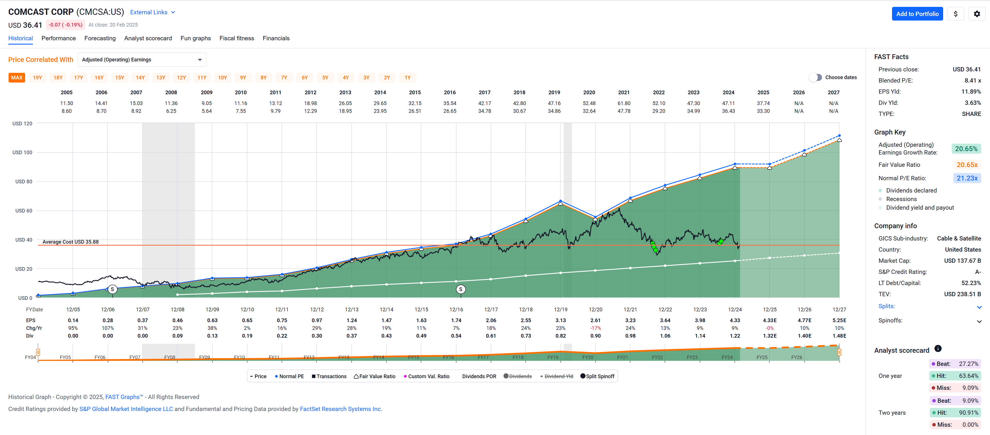Image resolution: width=990 pixels, height=435 pixels.
Task: Toggle Fair Value Ratio legend item
Action: click(374, 376)
